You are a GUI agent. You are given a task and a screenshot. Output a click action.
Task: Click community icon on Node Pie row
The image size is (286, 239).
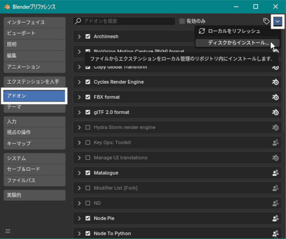tap(275, 218)
